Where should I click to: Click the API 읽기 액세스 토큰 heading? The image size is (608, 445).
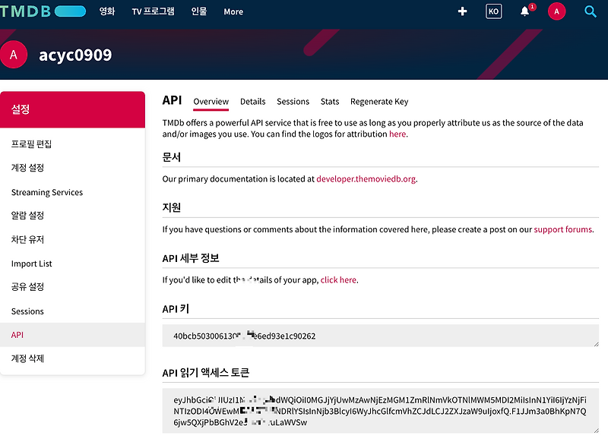pyautogui.click(x=205, y=373)
